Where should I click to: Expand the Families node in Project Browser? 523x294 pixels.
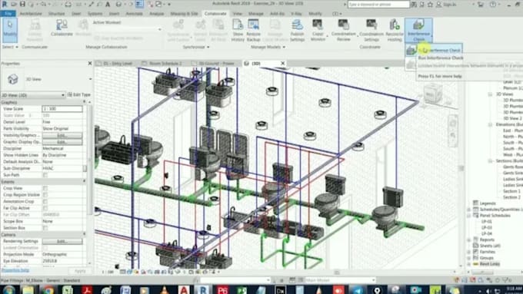[x=468, y=252]
